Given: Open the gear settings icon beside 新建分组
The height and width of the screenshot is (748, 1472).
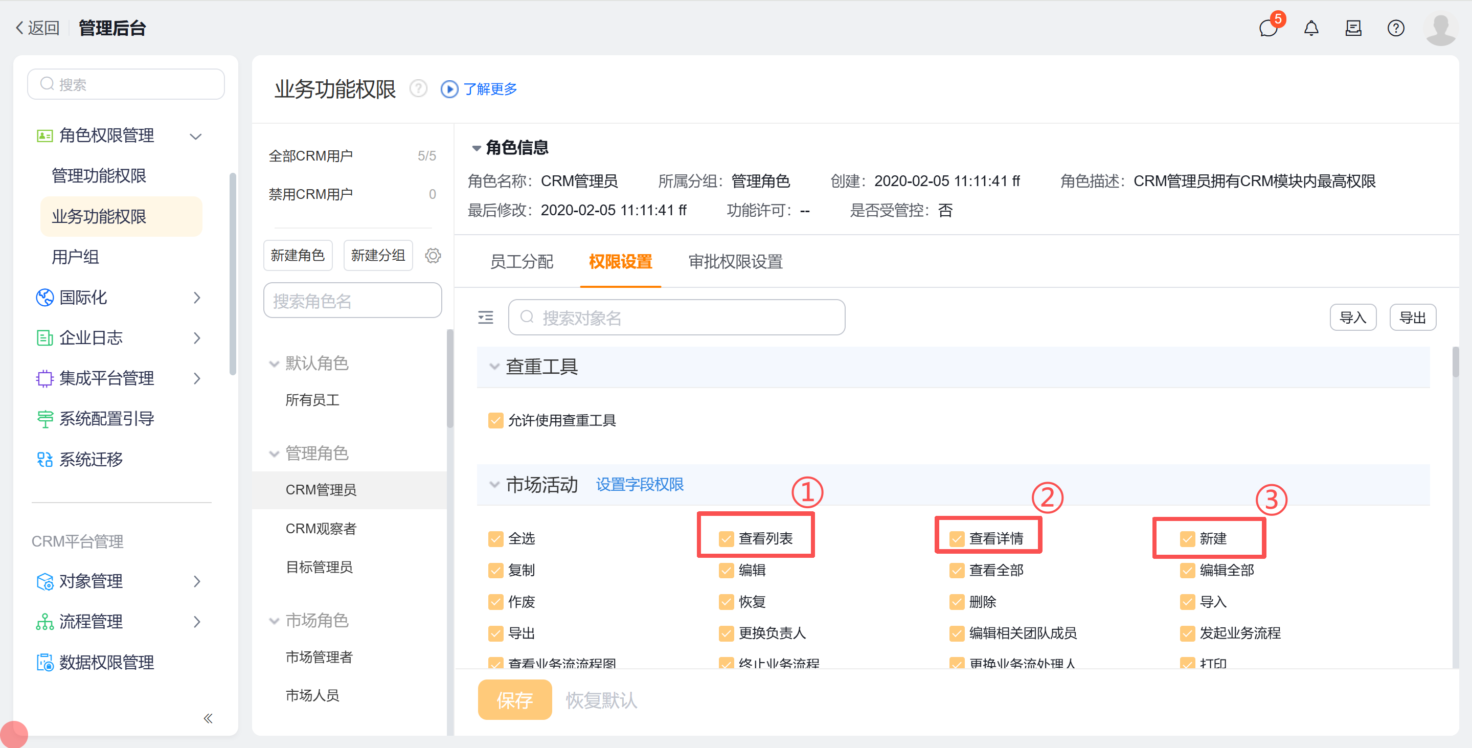Looking at the screenshot, I should point(433,256).
